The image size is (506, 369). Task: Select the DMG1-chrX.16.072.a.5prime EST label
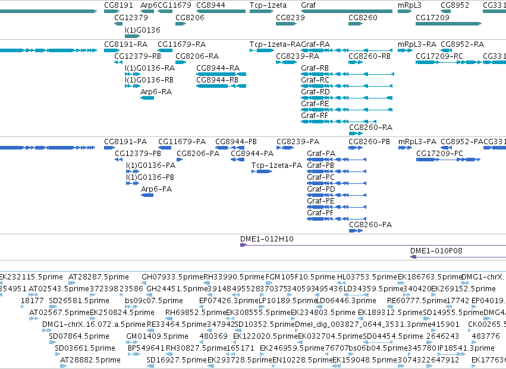point(93,325)
